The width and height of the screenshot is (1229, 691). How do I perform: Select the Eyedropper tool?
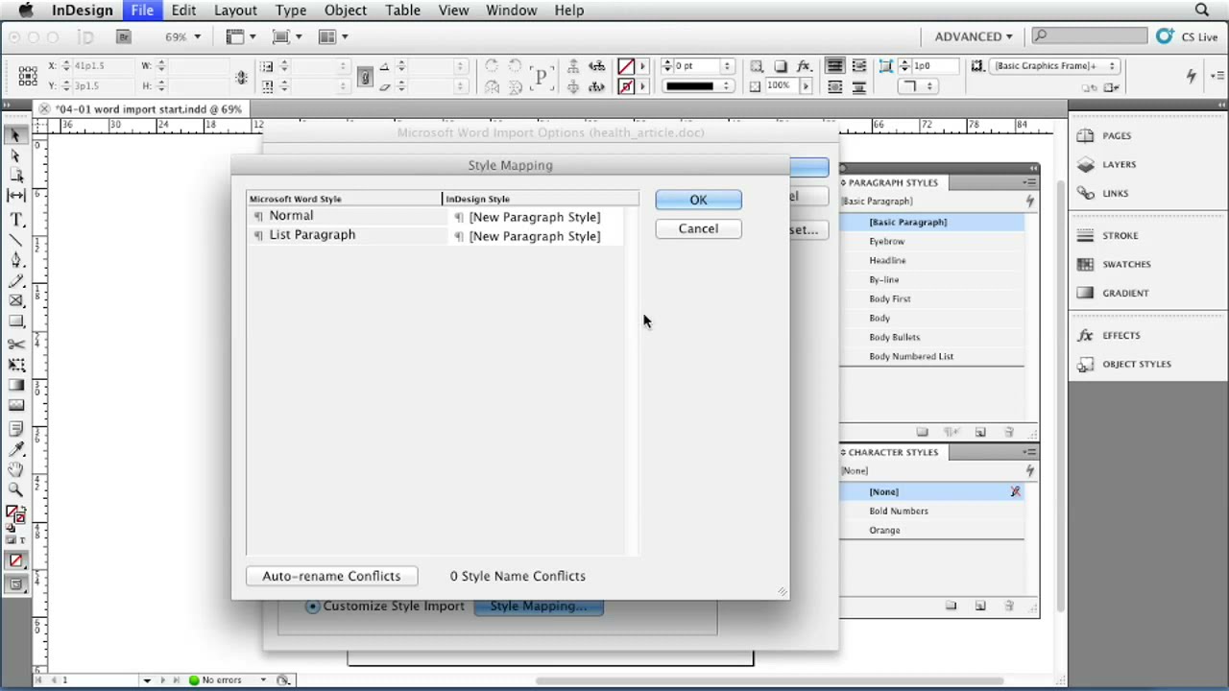[x=16, y=449]
